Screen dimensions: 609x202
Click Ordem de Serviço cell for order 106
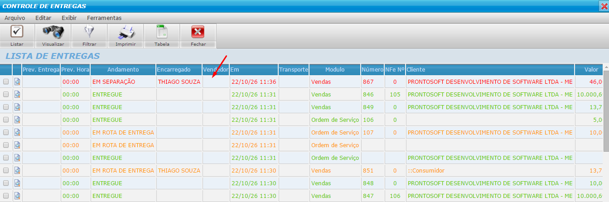point(335,120)
